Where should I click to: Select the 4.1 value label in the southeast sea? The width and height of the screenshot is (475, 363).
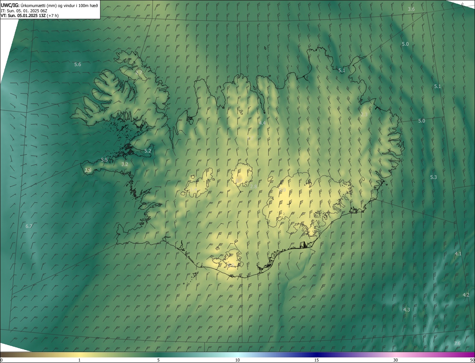point(458,254)
